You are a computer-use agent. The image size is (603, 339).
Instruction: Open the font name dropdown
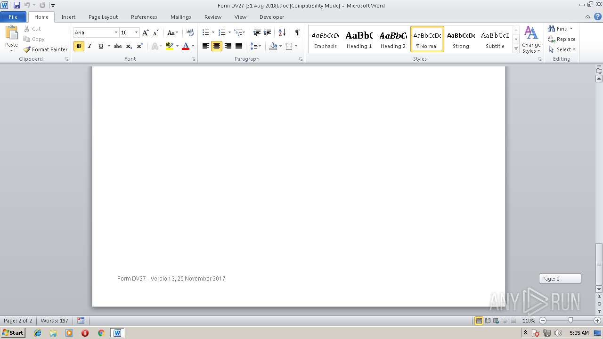click(x=116, y=32)
